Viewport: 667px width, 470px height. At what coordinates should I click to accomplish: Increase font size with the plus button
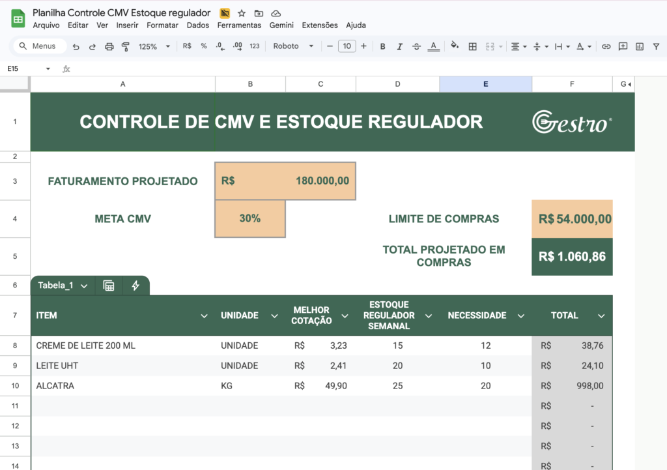coord(363,46)
